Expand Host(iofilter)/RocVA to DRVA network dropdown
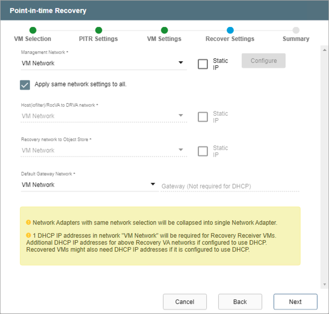 180,116
